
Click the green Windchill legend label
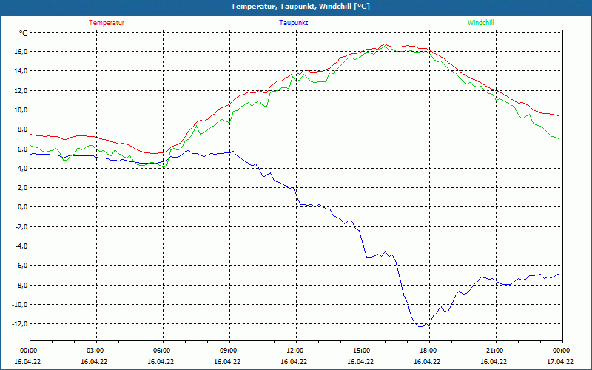click(x=480, y=23)
